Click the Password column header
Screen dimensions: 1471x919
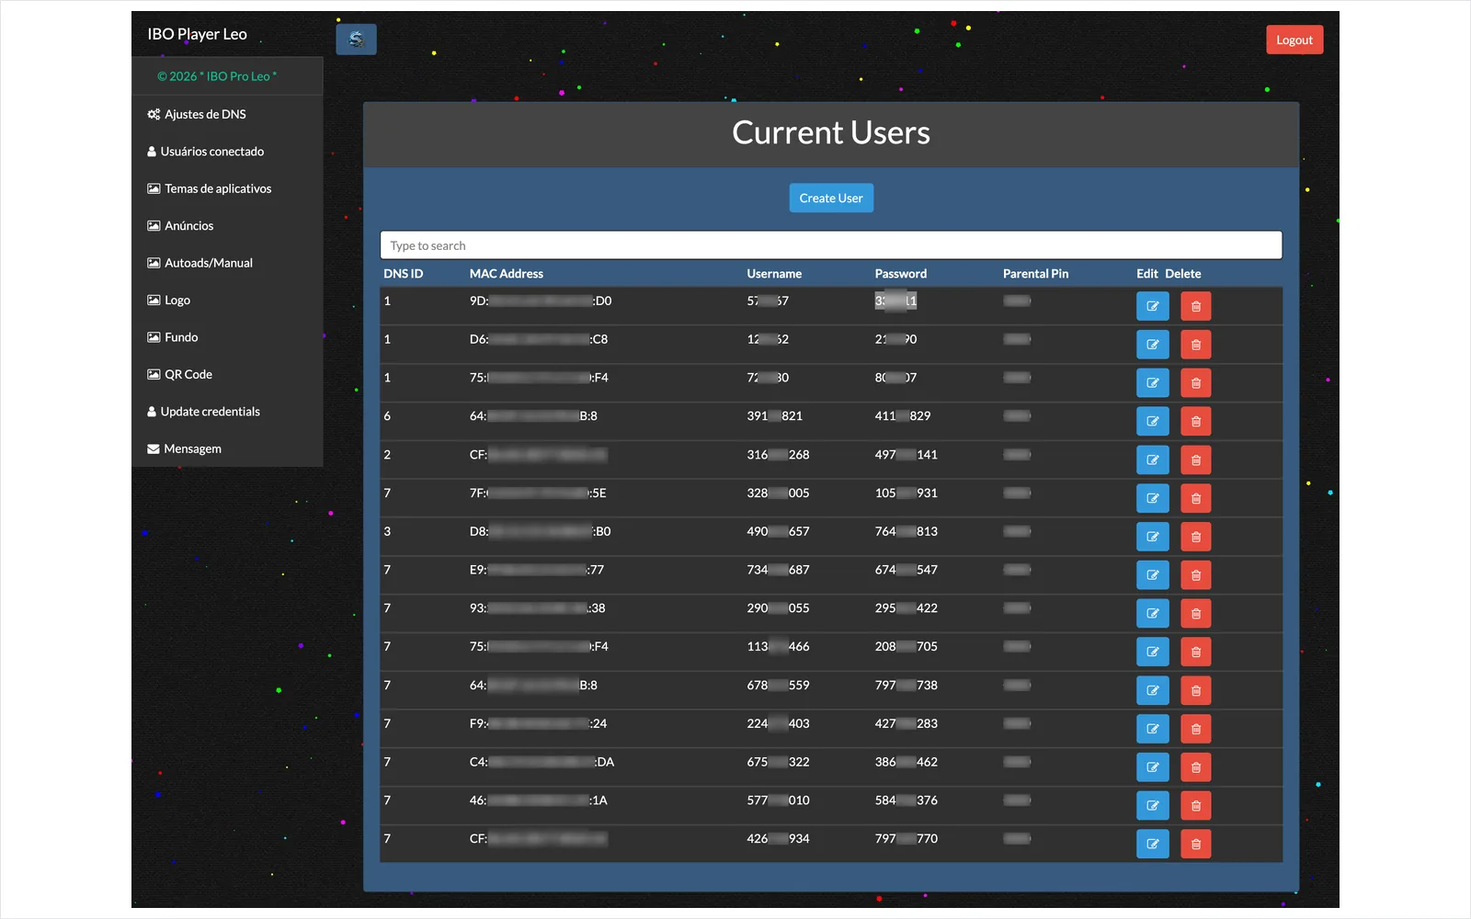[x=901, y=274]
